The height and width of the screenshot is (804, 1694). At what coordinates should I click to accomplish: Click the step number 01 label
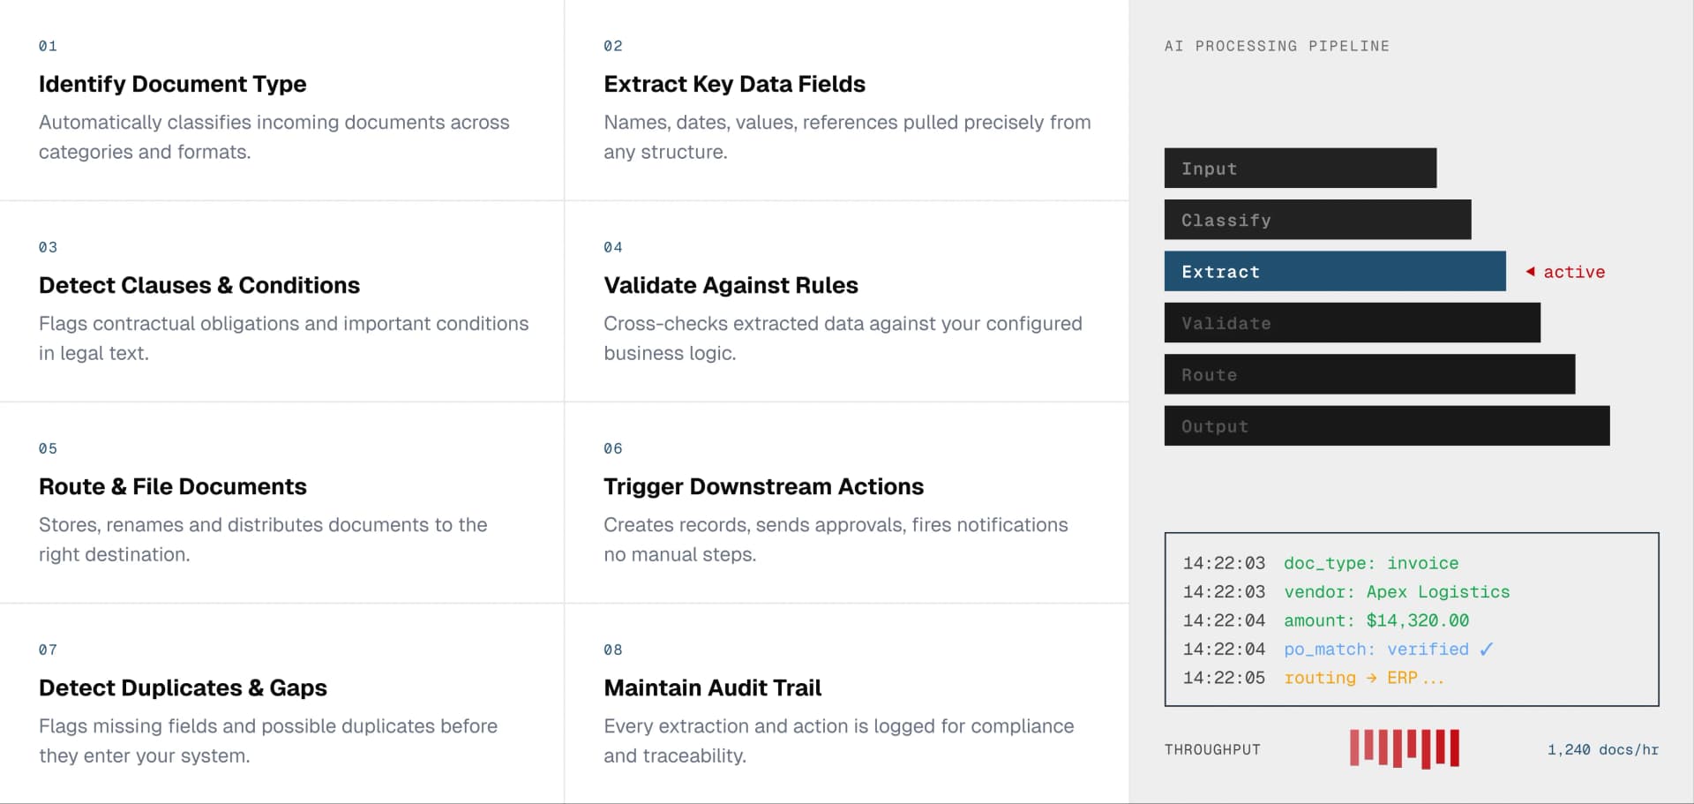tap(48, 46)
